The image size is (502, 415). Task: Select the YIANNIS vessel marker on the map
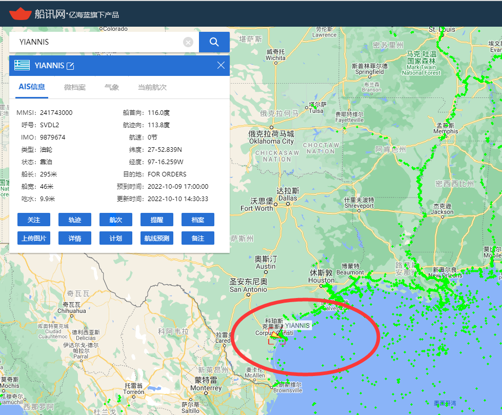(277, 336)
